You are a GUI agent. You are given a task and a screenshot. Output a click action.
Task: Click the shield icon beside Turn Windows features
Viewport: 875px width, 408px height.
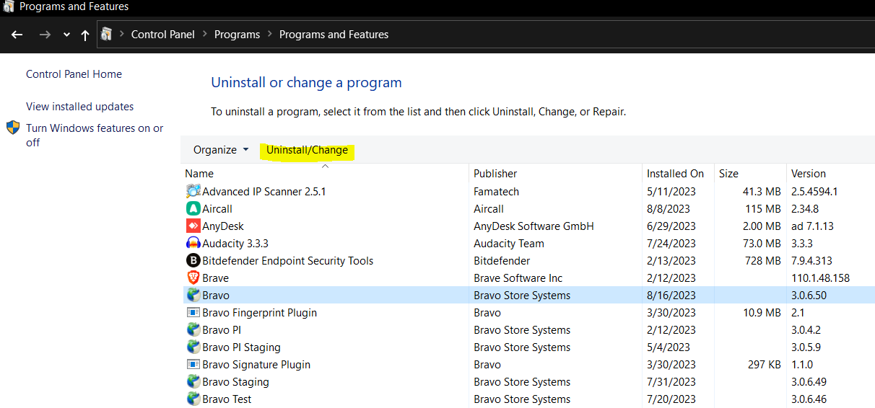pyautogui.click(x=13, y=128)
